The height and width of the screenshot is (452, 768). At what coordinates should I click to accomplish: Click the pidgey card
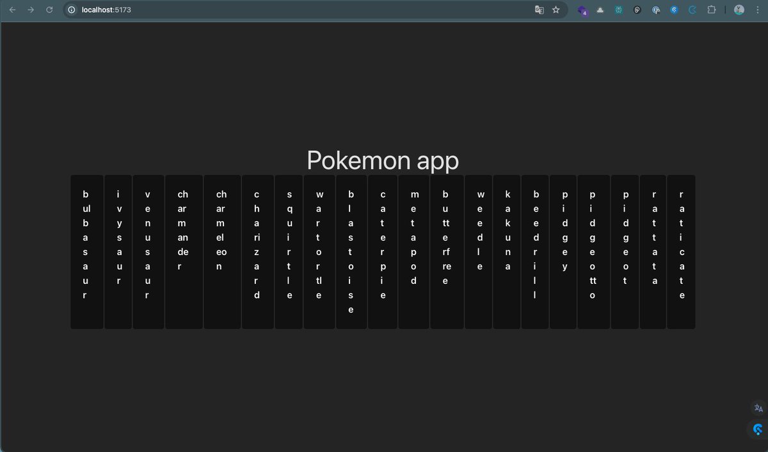tap(563, 252)
